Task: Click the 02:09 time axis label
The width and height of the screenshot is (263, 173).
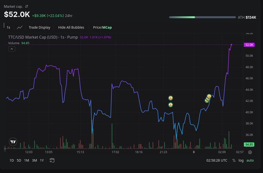Action: click(222, 152)
